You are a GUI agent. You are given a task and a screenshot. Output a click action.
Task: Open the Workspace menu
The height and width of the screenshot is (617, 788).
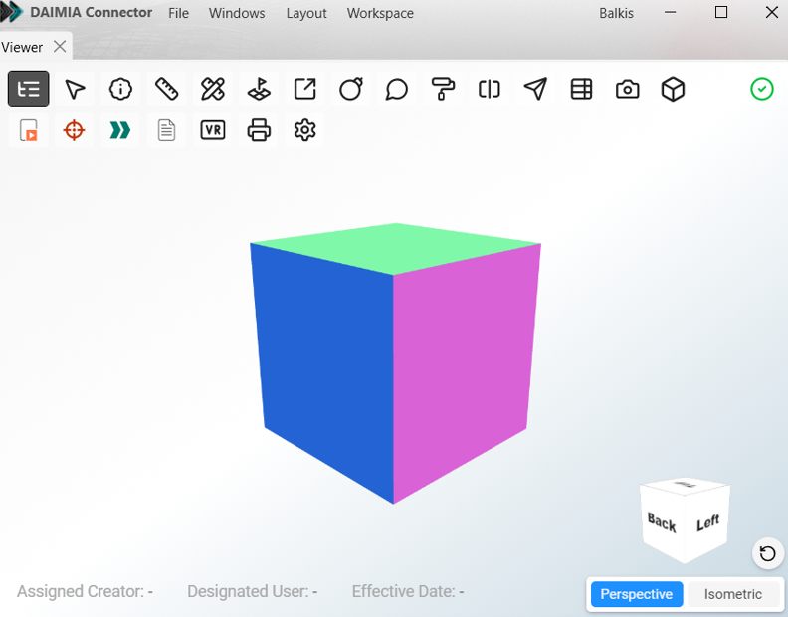click(380, 13)
